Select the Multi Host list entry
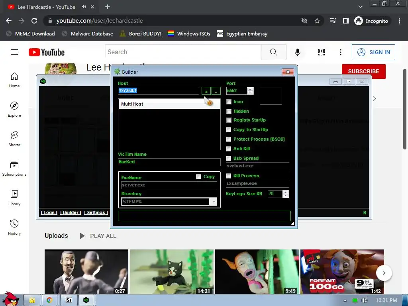Screen dimensions: 408x306 [x=169, y=104]
